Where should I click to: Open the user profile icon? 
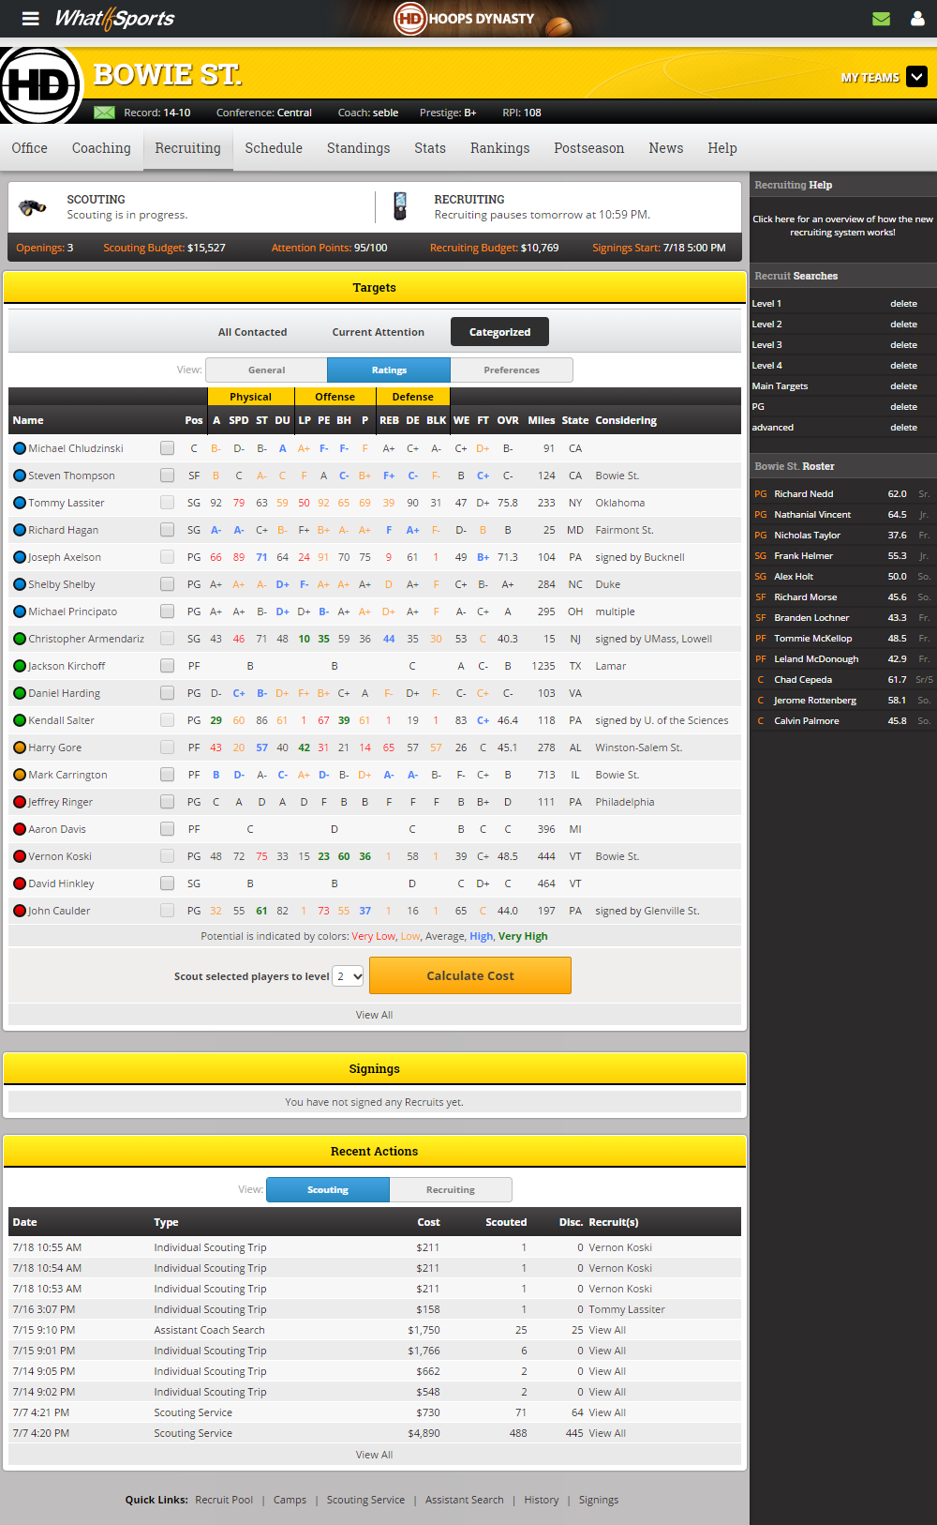coord(917,19)
